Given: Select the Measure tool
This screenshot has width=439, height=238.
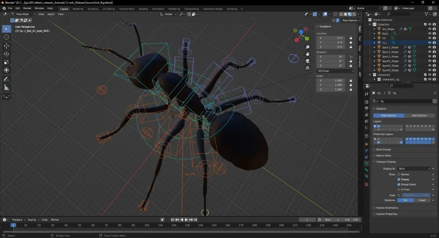Looking at the screenshot, I should (6, 88).
